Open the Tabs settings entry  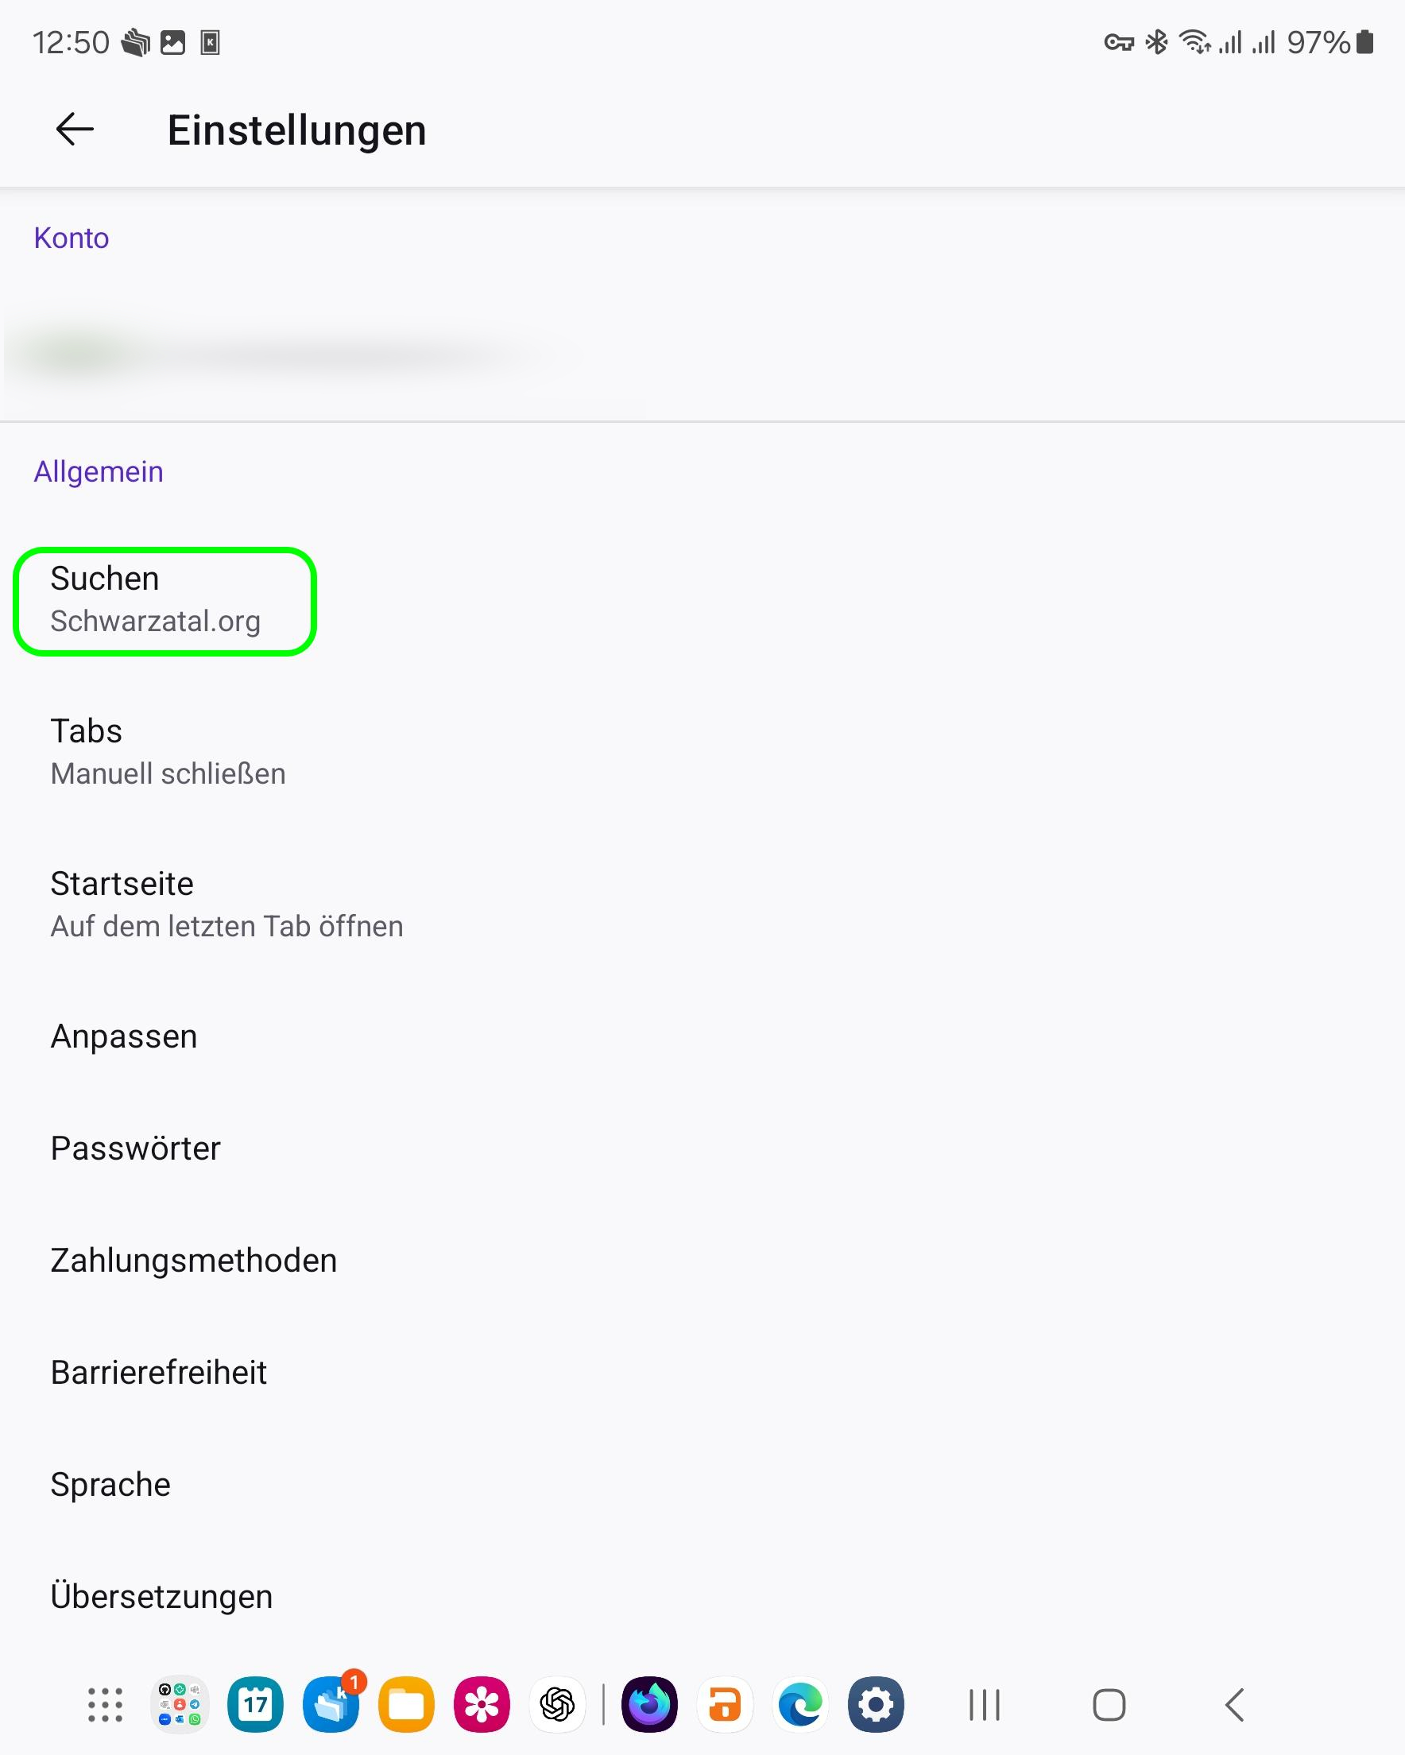(168, 751)
